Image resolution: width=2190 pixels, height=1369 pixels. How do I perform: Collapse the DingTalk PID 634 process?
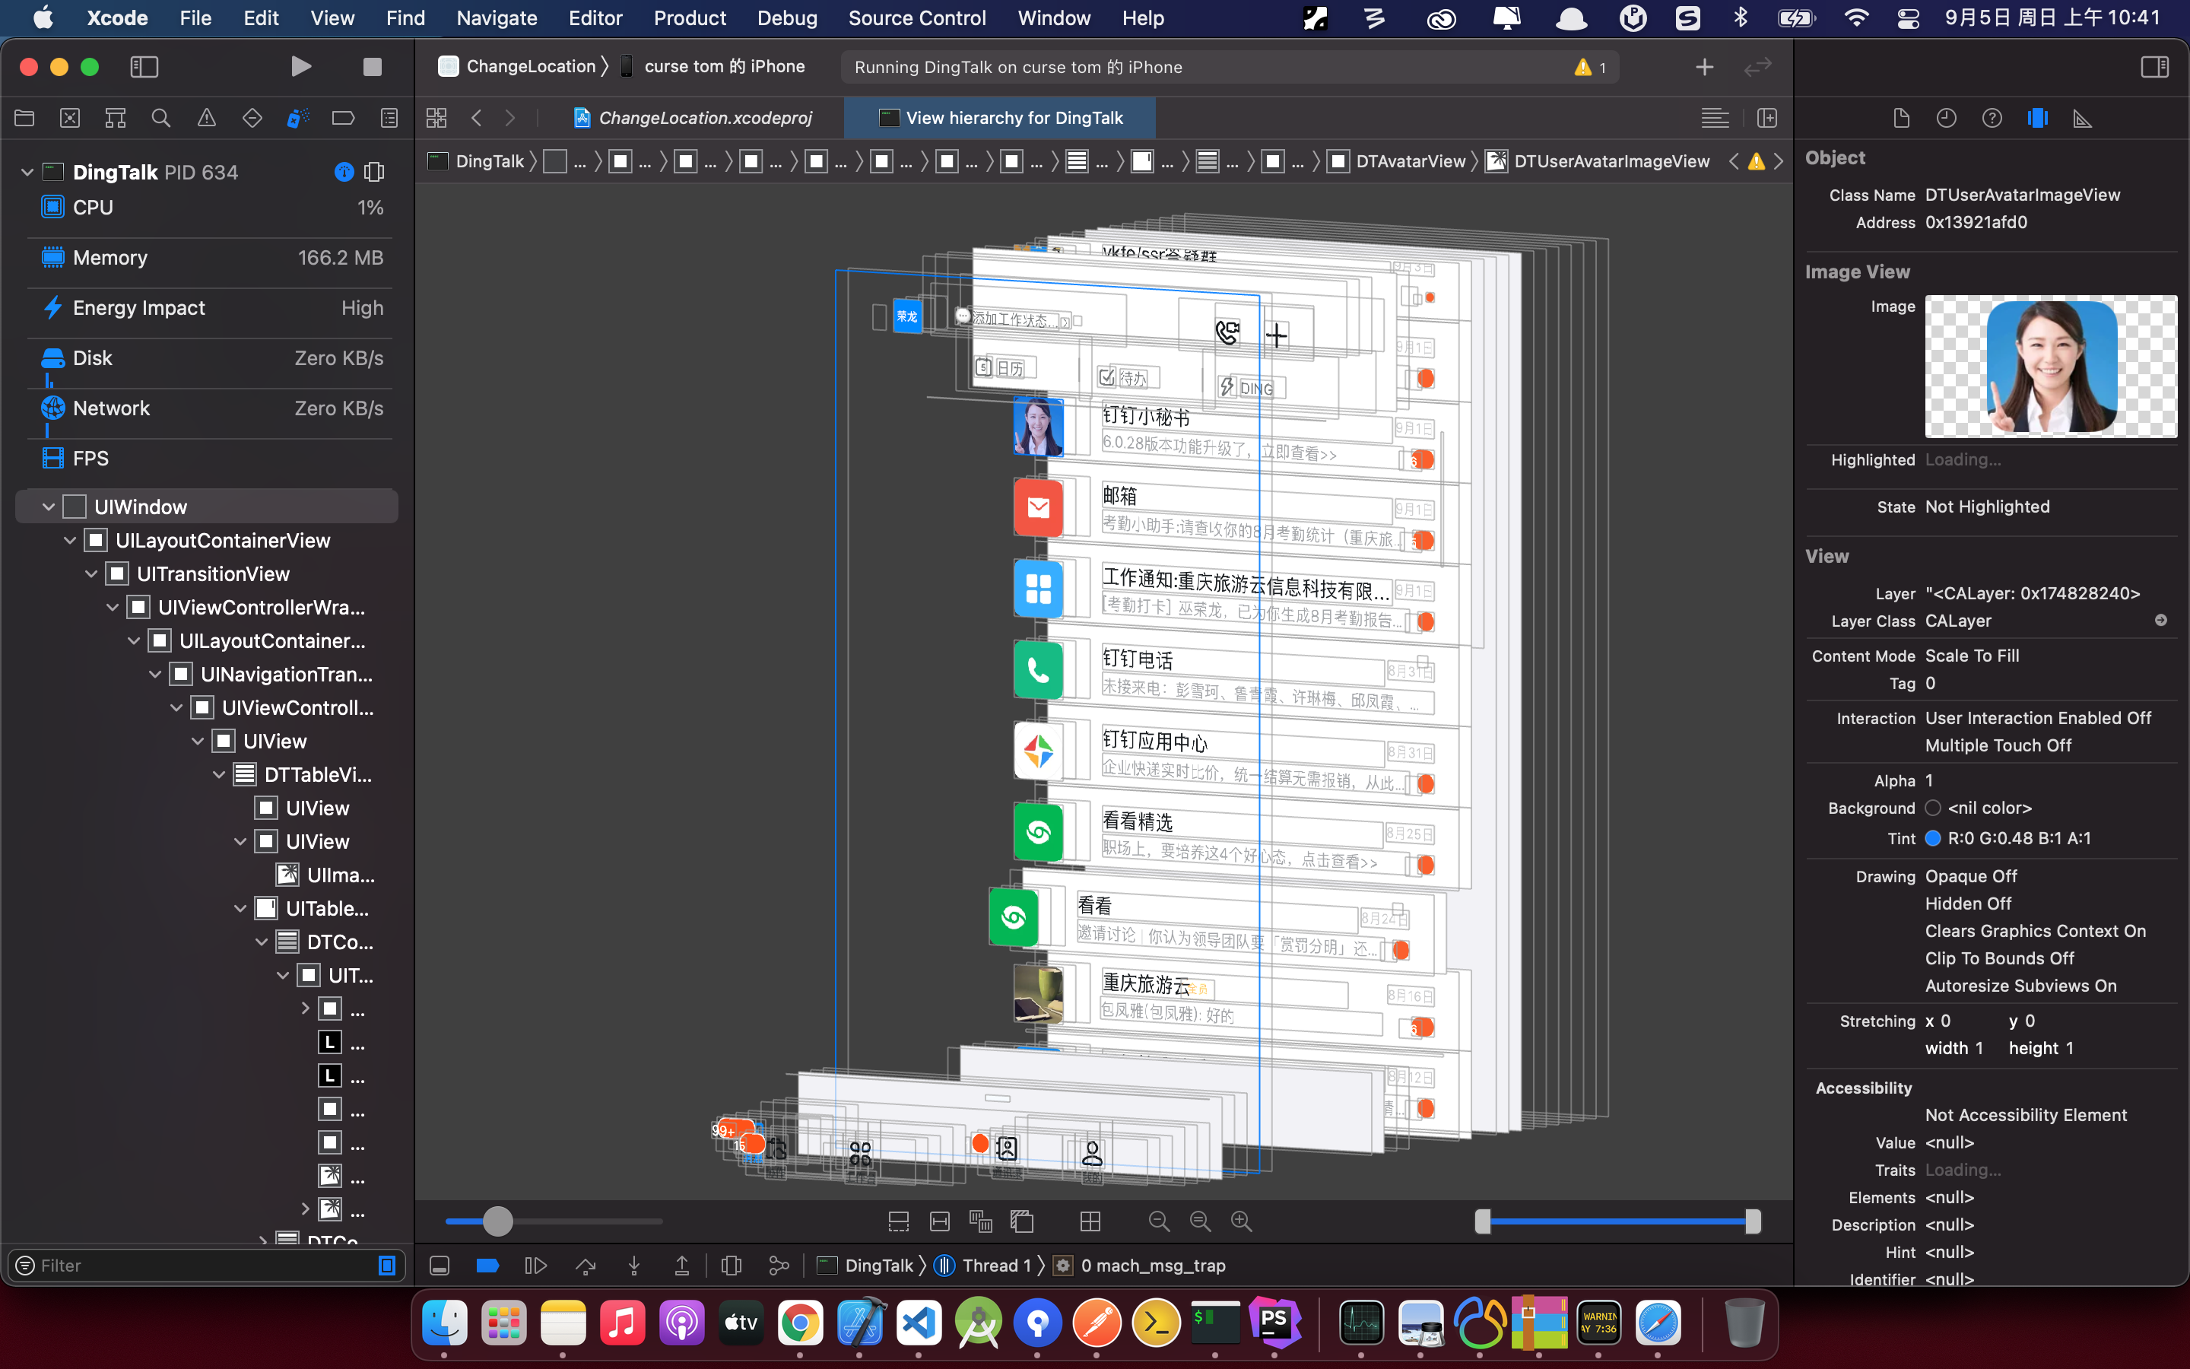tap(27, 172)
